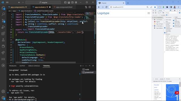Open a new Chrome tab
The image size is (181, 101).
(128, 3)
